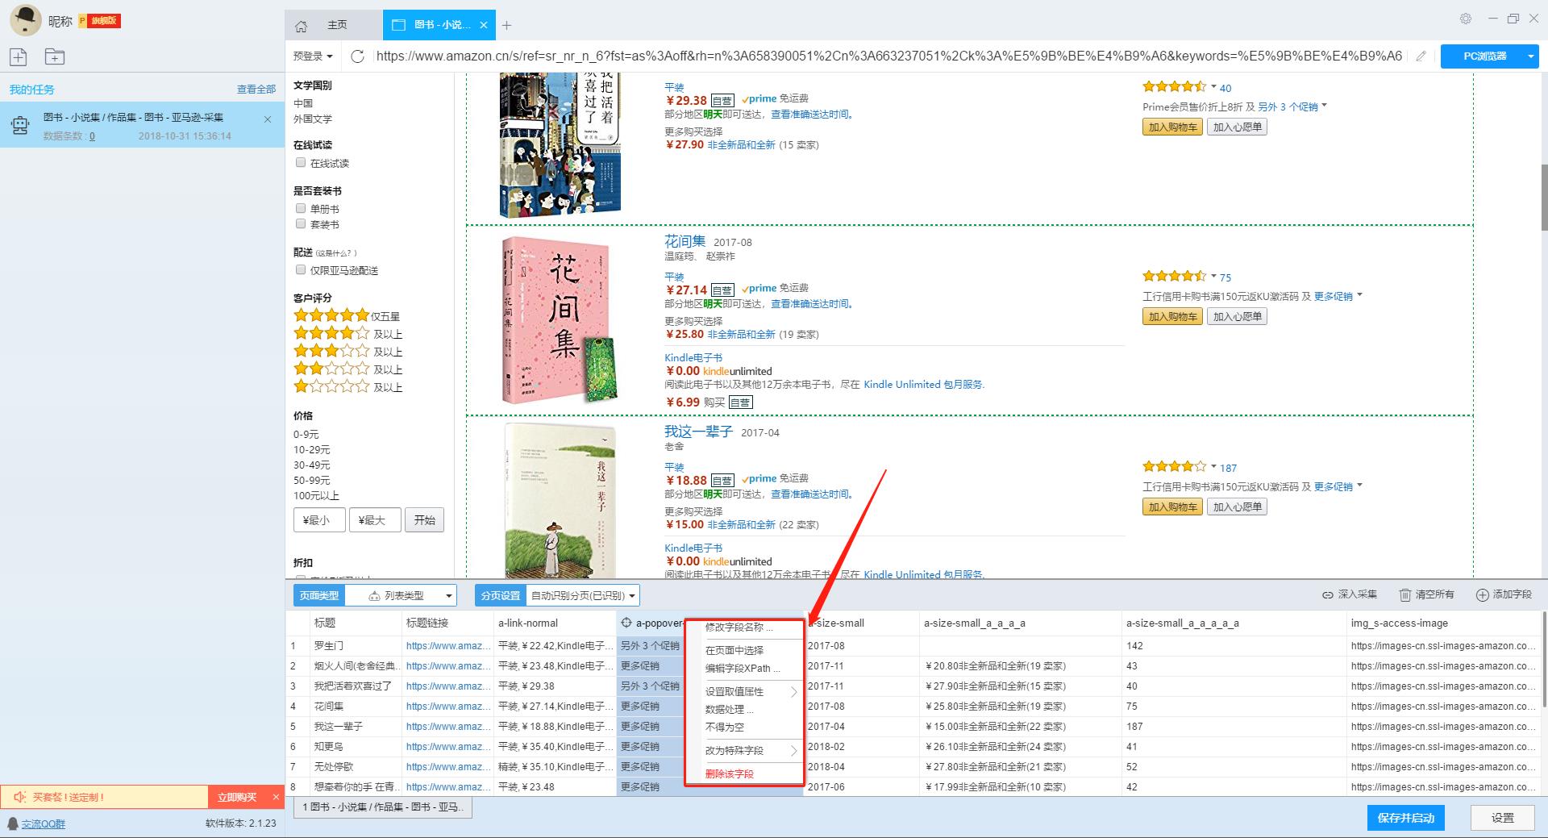
Task: Click the star rating of 花间集
Action: pos(1174,276)
